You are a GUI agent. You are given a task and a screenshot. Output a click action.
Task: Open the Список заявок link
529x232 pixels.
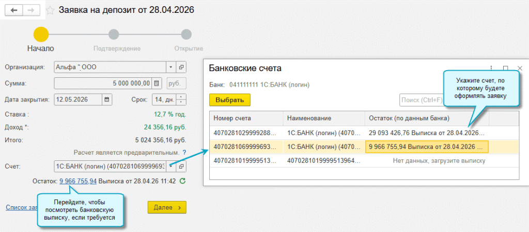pos(21,207)
